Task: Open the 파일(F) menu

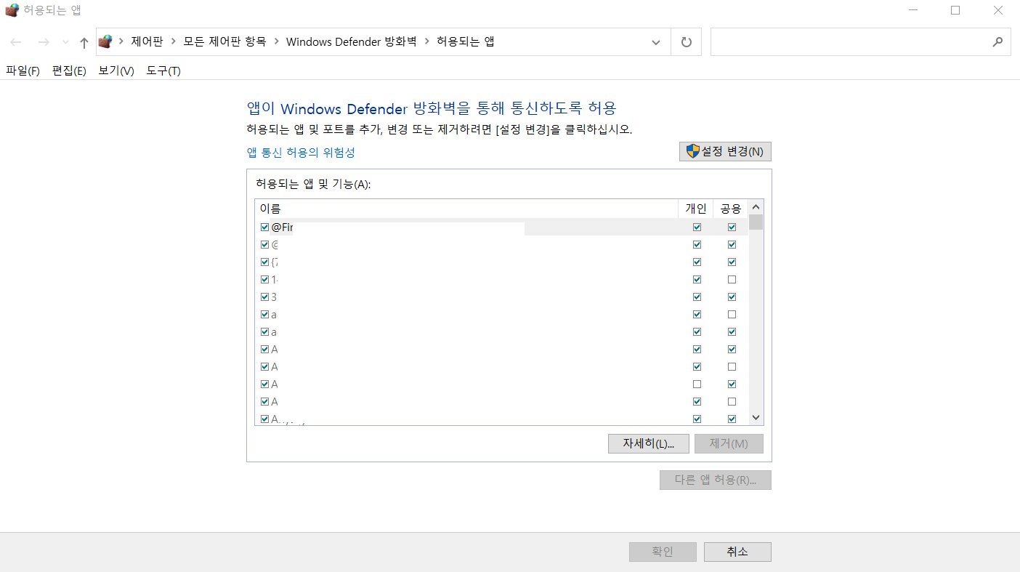Action: pos(23,71)
